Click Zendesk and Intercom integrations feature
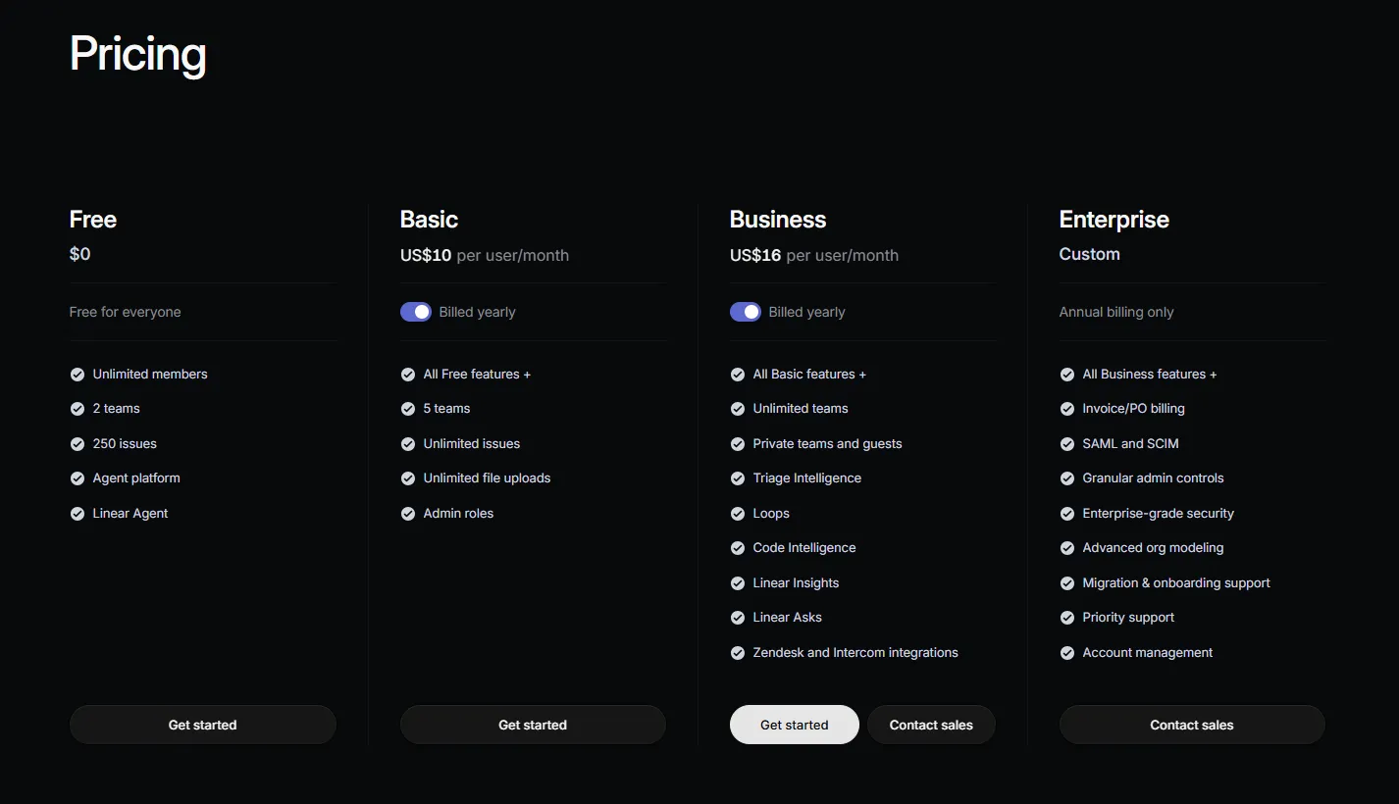The height and width of the screenshot is (804, 1399). click(855, 652)
